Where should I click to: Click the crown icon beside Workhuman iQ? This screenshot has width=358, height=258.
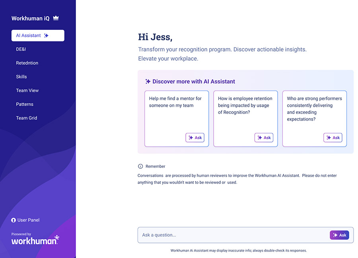click(x=56, y=18)
